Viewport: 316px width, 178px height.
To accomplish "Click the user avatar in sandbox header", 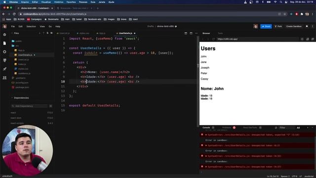I will coord(256,26).
